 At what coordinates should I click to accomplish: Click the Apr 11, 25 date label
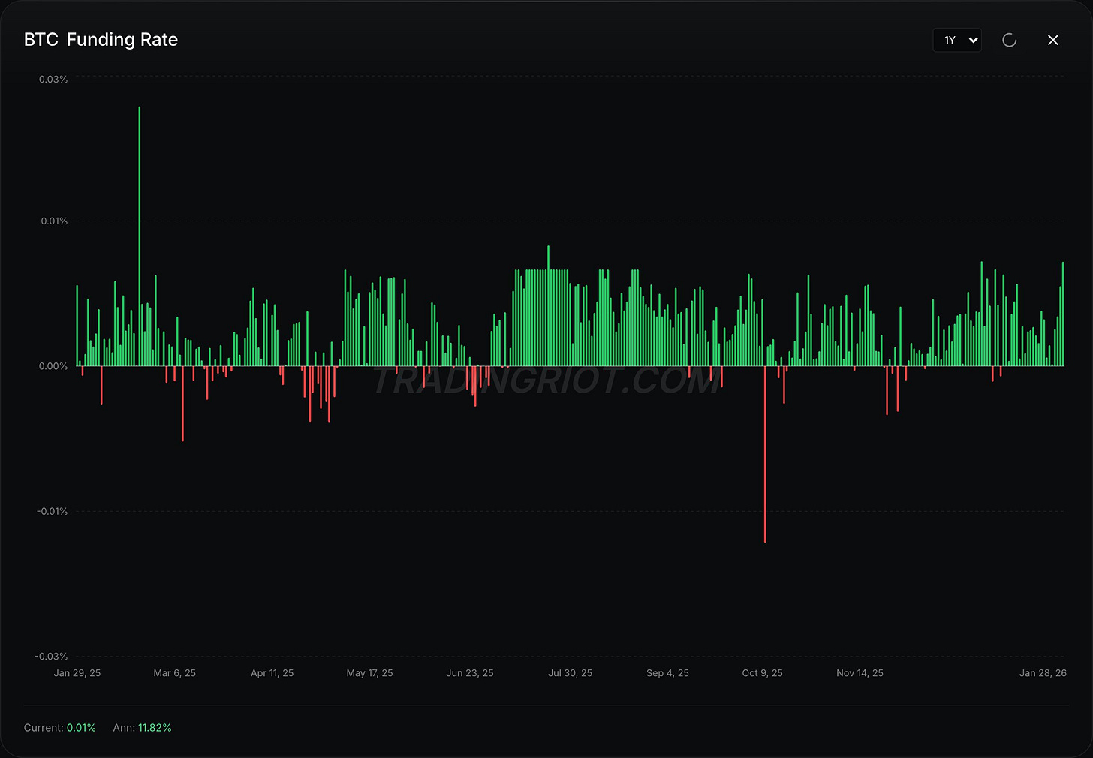pos(272,673)
